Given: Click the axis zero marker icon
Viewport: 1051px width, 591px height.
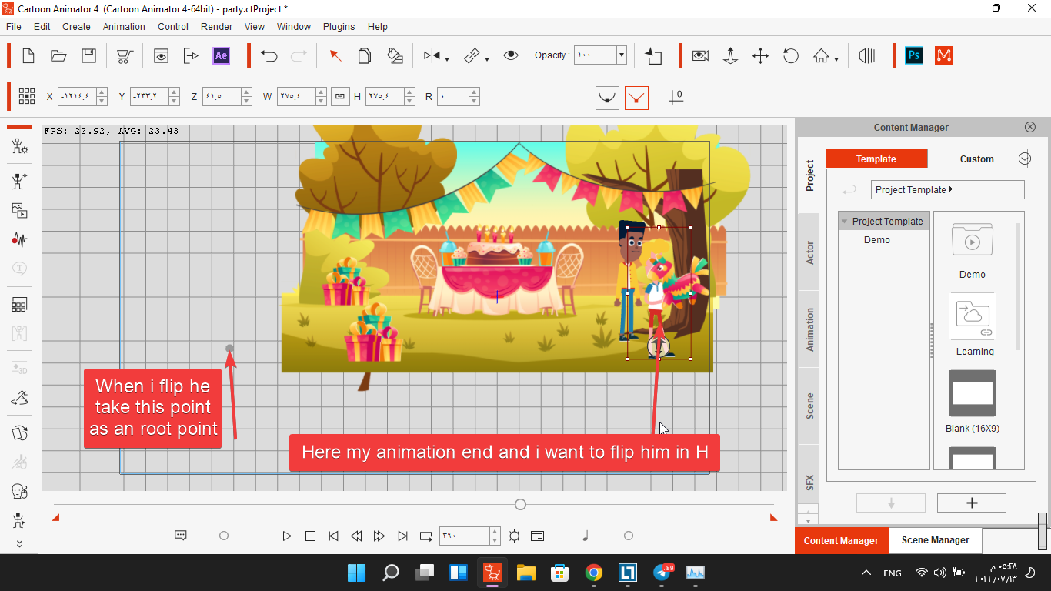Looking at the screenshot, I should [x=676, y=97].
